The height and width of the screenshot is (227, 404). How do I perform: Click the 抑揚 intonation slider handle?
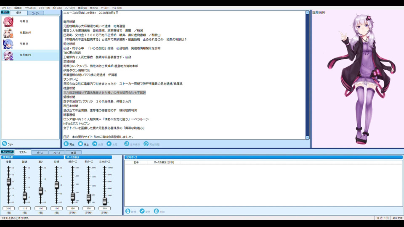click(x=57, y=185)
